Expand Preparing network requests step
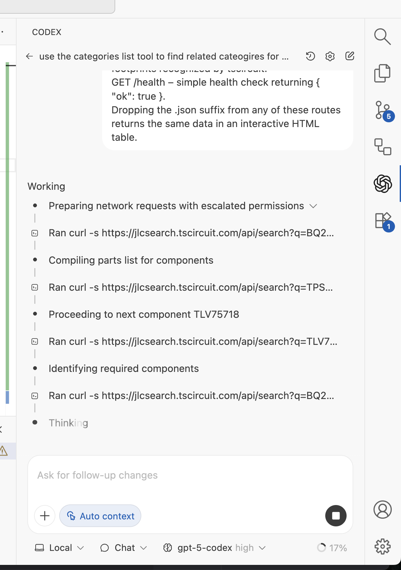The width and height of the screenshot is (401, 570). pyautogui.click(x=313, y=206)
